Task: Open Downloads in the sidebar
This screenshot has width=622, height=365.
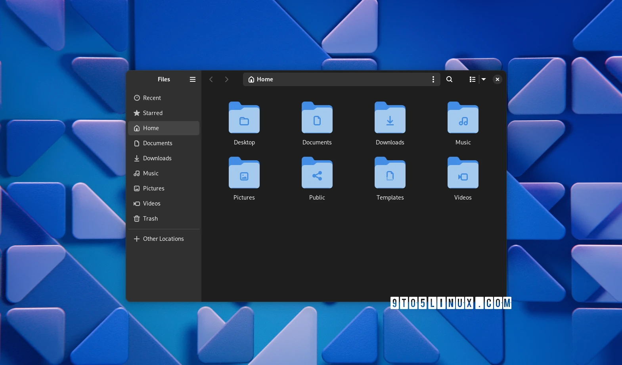Action: pos(164,158)
